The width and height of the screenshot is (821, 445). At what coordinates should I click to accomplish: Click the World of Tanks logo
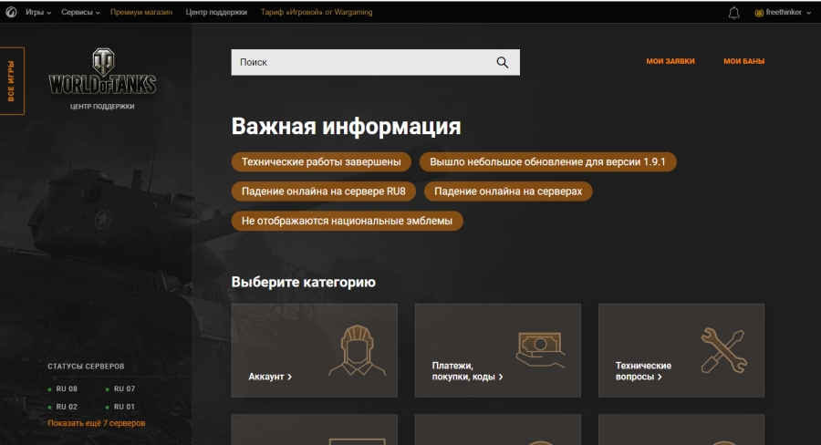click(102, 72)
